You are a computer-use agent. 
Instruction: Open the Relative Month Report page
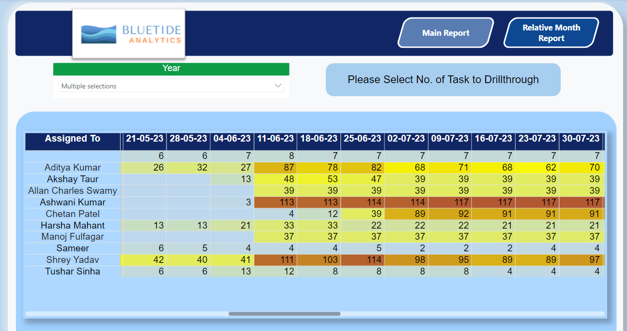[x=551, y=33]
